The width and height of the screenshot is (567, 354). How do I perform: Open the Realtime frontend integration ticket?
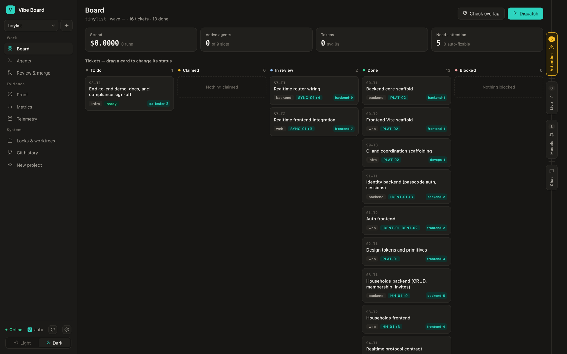pyautogui.click(x=314, y=121)
